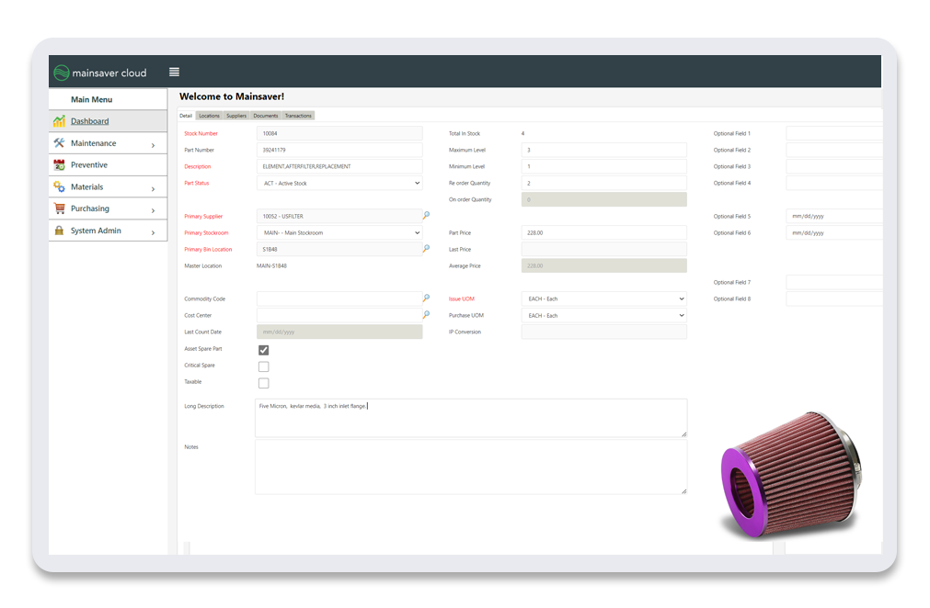The image size is (930, 608).
Task: Select the Preventive sidebar icon
Action: [x=61, y=164]
